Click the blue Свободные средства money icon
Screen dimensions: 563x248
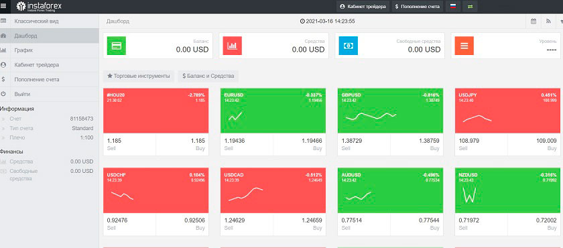[x=349, y=46]
